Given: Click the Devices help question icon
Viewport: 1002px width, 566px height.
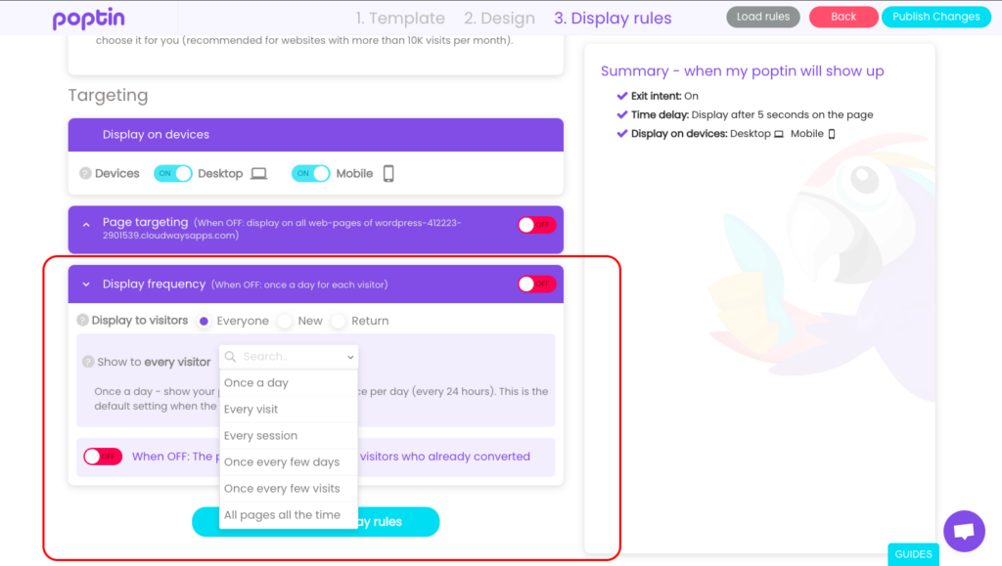Looking at the screenshot, I should pos(84,174).
